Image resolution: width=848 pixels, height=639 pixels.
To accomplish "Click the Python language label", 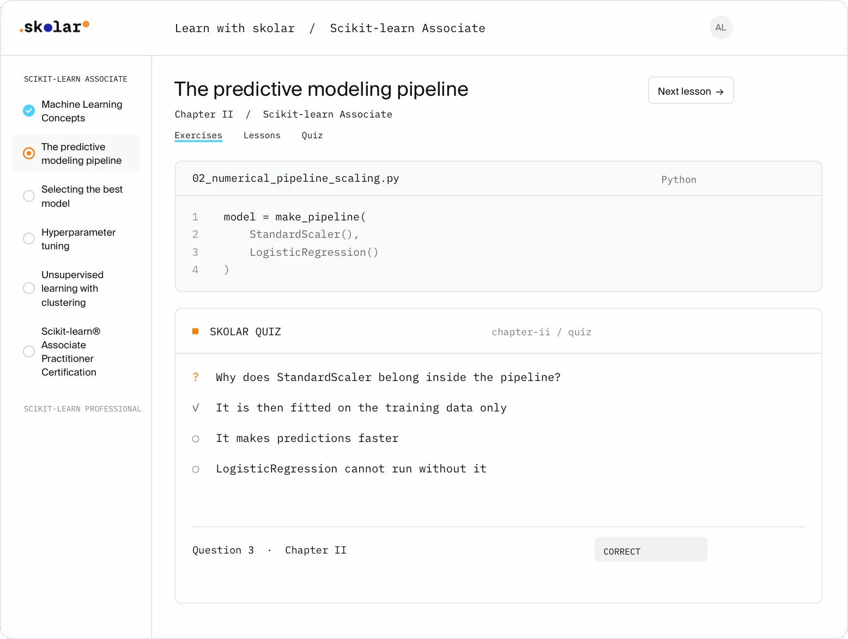I will pyautogui.click(x=679, y=180).
